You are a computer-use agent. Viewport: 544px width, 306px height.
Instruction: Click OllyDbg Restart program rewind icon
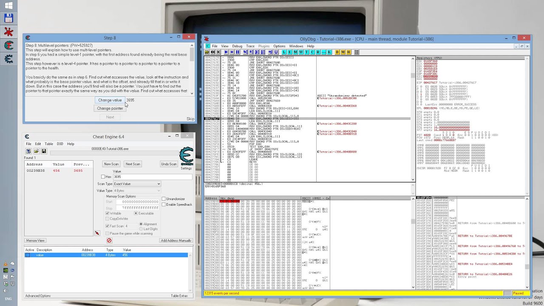click(x=212, y=52)
